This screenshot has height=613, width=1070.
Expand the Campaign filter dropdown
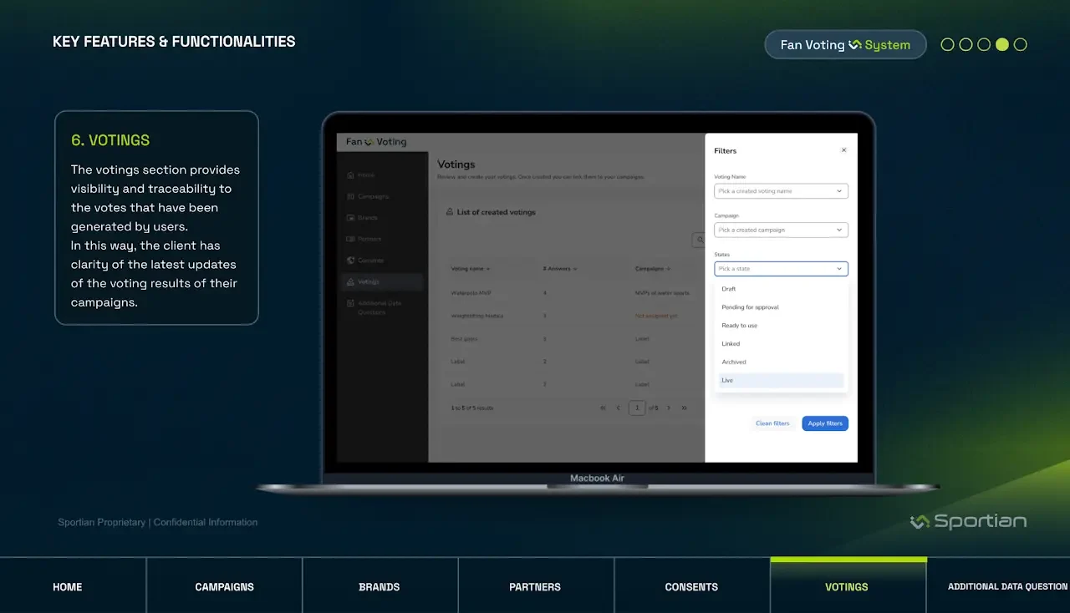pos(781,230)
